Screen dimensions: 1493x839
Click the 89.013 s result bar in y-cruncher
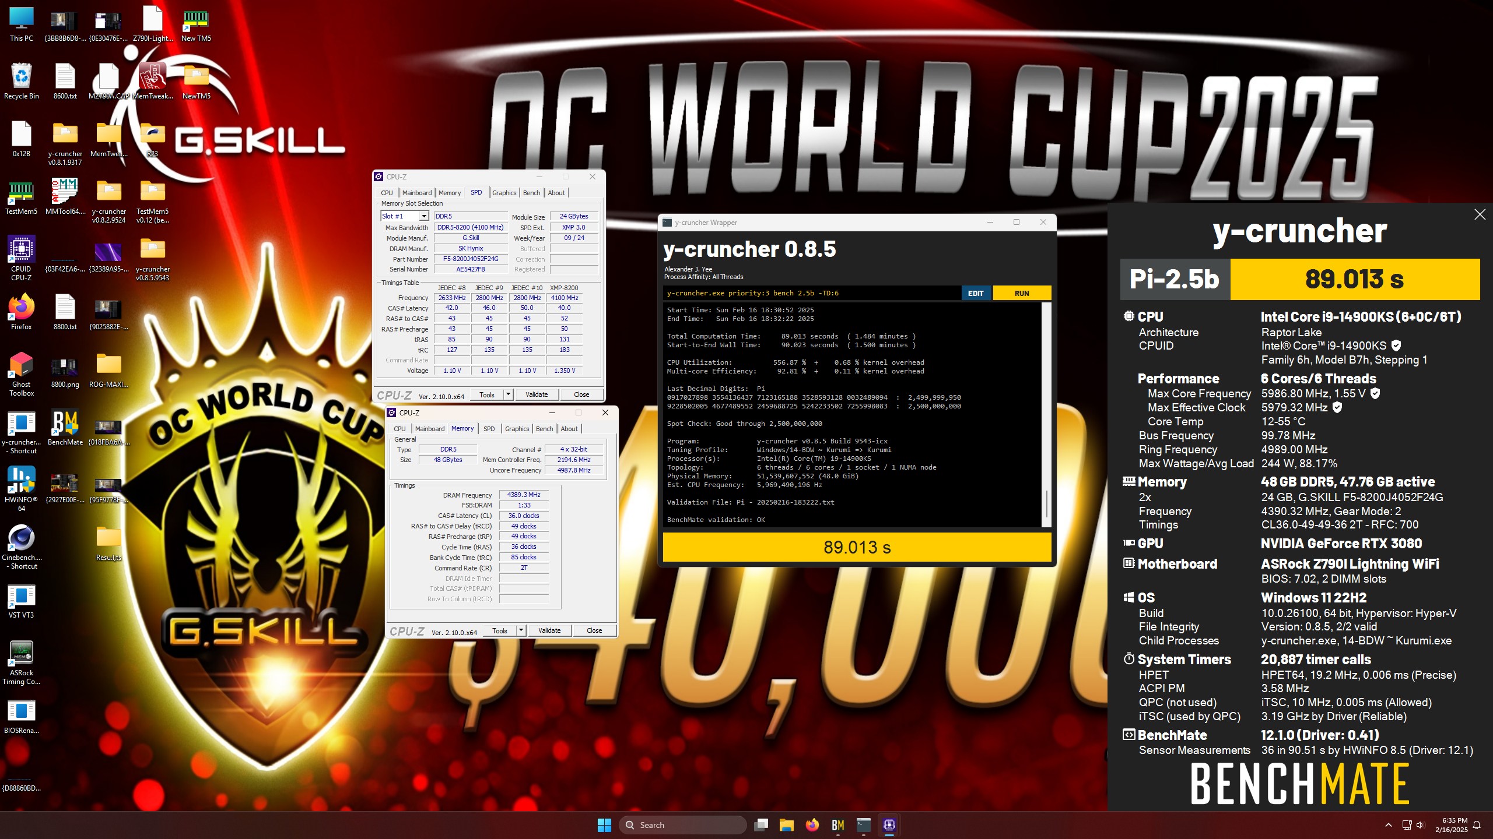tap(857, 547)
